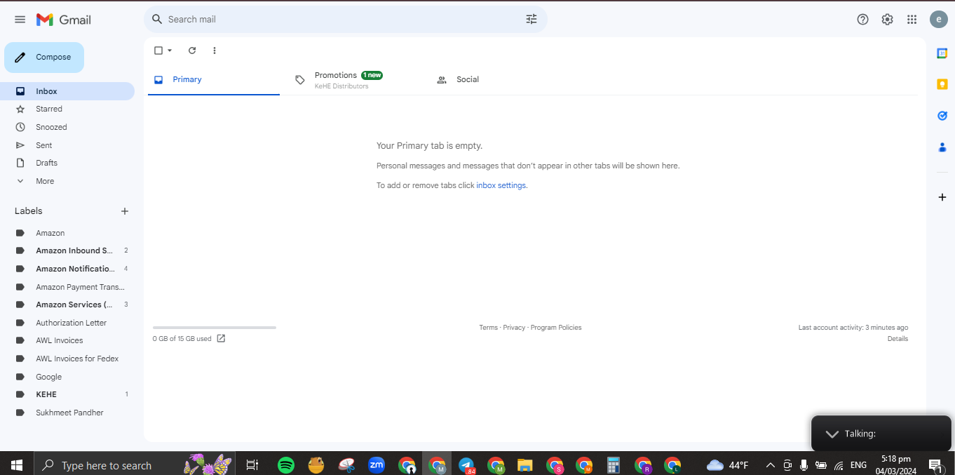Open Google Tasks side panel icon
Viewport: 955px width, 475px height.
(x=942, y=116)
